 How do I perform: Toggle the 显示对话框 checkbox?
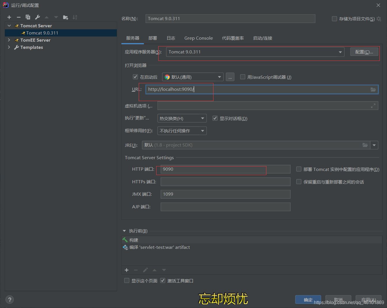coord(215,118)
